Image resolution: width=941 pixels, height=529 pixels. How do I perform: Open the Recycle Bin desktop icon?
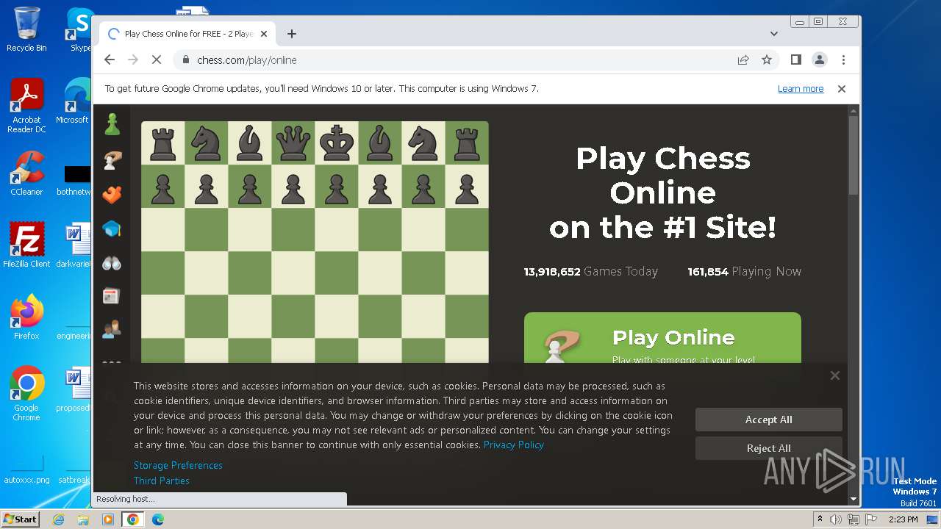coord(26,29)
